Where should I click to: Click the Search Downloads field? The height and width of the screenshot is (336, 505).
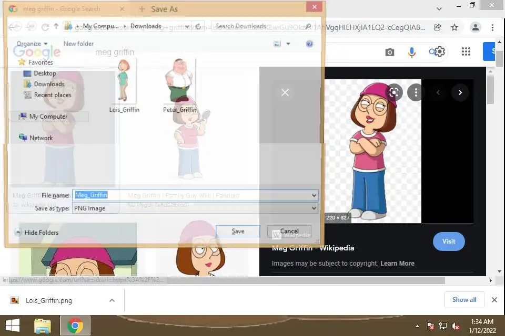point(263,26)
